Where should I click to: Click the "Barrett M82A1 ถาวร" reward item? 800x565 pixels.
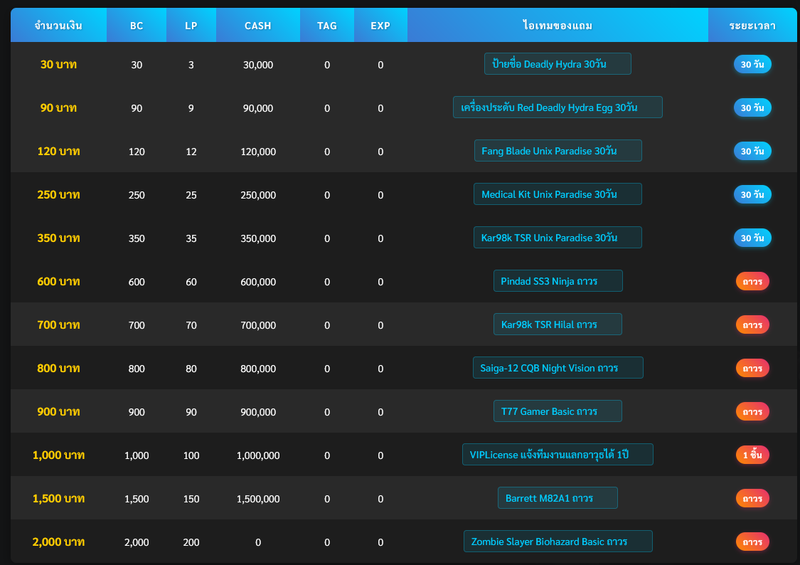coord(558,497)
